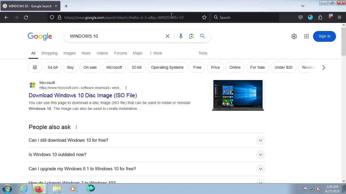Go back to the previous page
The width and height of the screenshot is (346, 194).
click(6, 18)
